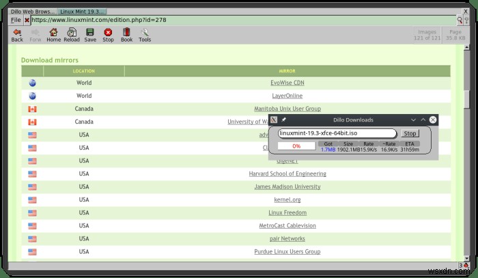
Task: Reload the current page
Action: click(72, 36)
